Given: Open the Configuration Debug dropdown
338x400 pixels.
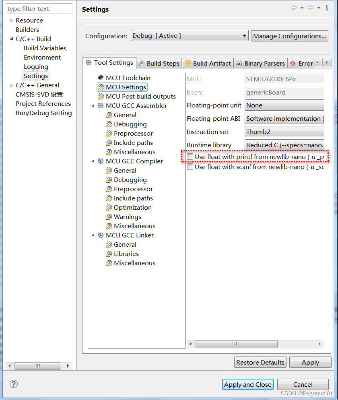Looking at the screenshot, I should click(x=190, y=36).
